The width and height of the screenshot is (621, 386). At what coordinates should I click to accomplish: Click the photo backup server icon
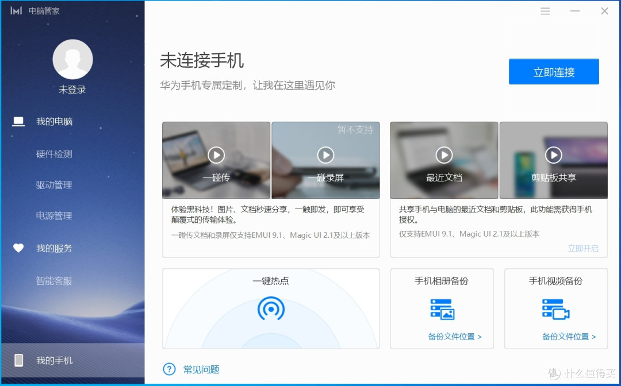(x=442, y=309)
